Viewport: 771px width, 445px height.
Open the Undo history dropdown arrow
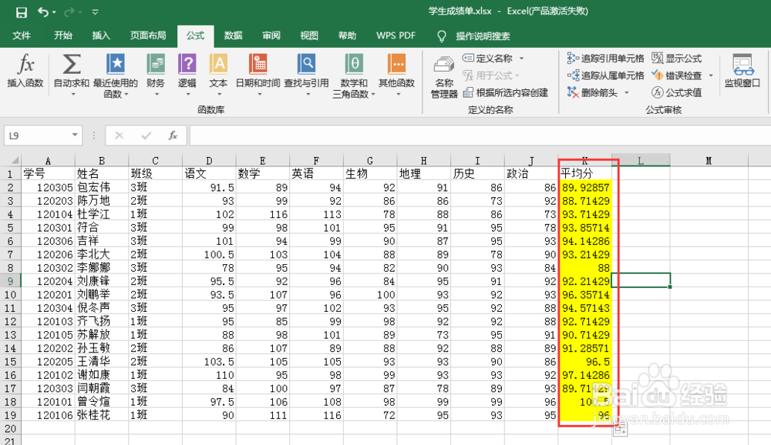tap(54, 12)
